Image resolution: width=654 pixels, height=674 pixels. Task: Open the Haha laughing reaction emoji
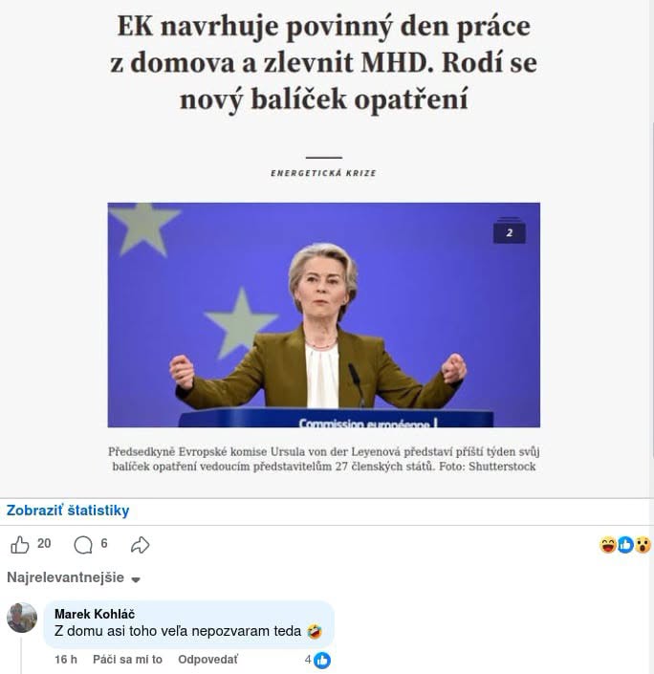(608, 545)
